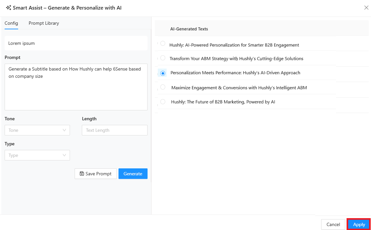Cancel the Smart Assist dialog
Image resolution: width=371 pixels, height=230 pixels.
point(333,224)
